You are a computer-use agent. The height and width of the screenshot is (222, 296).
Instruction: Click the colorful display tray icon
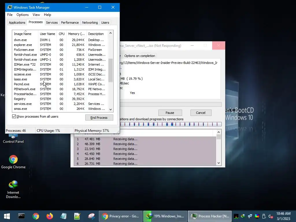[257, 216]
